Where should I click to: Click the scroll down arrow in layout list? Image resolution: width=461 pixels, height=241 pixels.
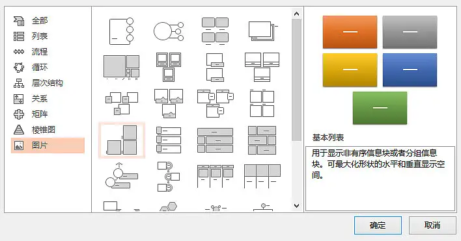pos(296,206)
